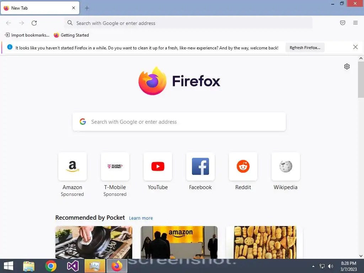Click the address bar search field
The height and width of the screenshot is (273, 364).
[188, 23]
